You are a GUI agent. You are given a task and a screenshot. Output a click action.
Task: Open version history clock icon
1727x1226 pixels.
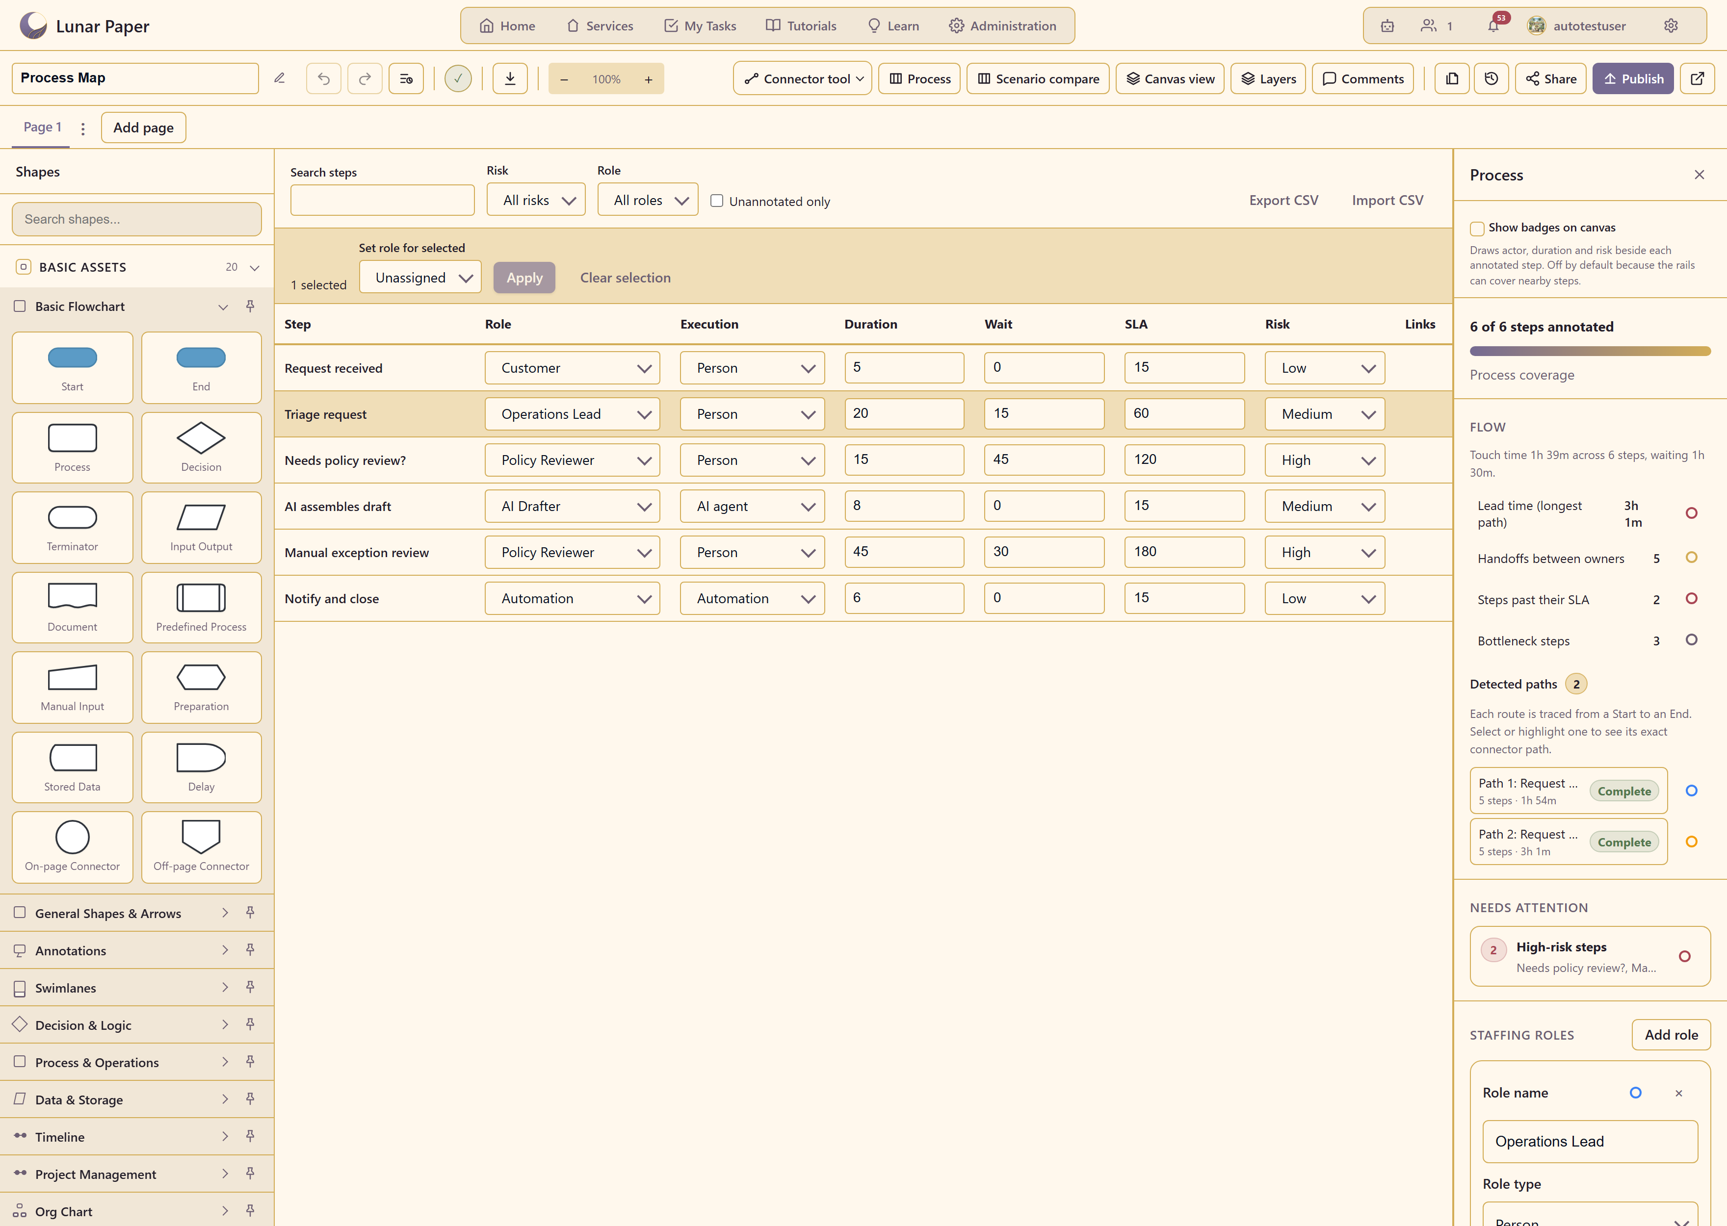click(x=1491, y=78)
